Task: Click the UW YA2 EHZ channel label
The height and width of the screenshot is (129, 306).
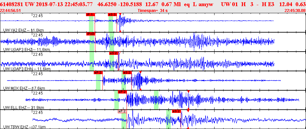Action: (24, 30)
